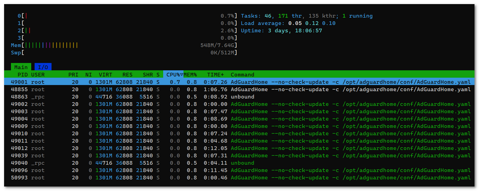Sort by the SHR column header
Screen dimensions: 479x191
tap(148, 74)
